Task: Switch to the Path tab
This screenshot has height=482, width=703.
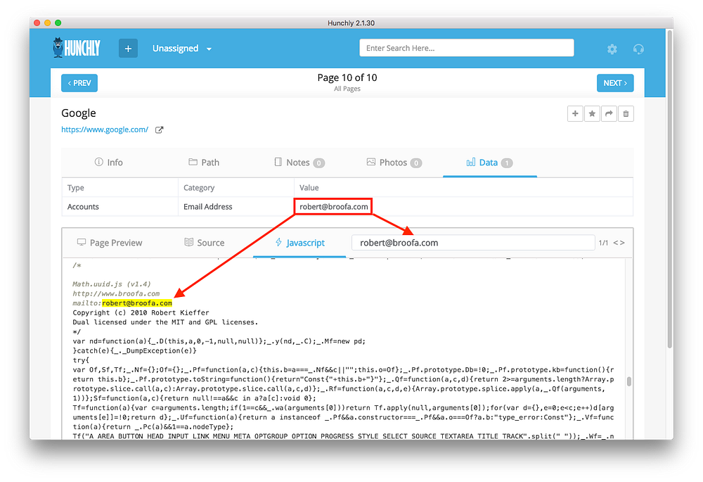Action: coord(204,163)
